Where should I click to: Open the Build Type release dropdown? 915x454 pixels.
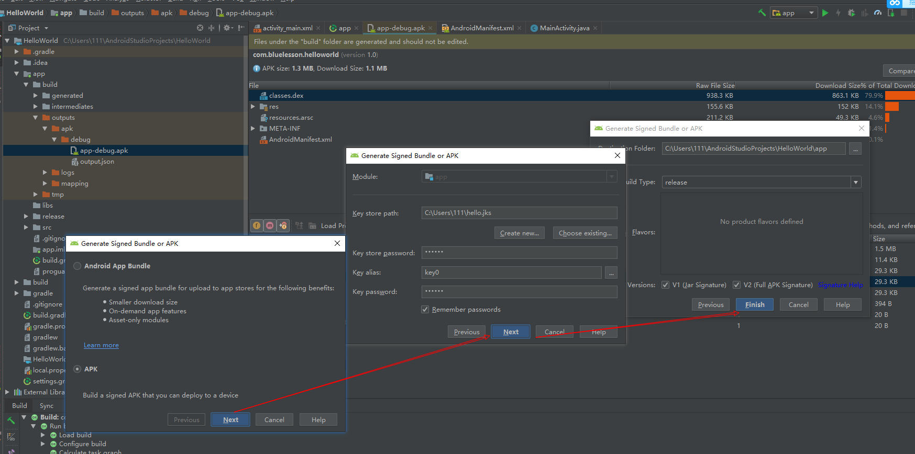pyautogui.click(x=762, y=182)
